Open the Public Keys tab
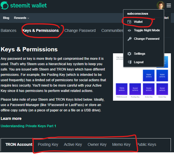This screenshot has height=154, width=174. [x=146, y=144]
